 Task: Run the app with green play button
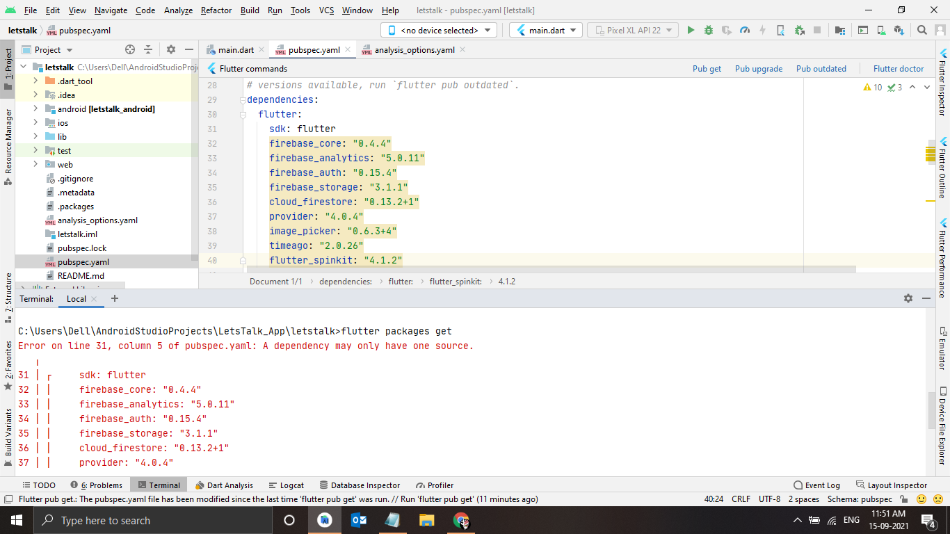[691, 30]
